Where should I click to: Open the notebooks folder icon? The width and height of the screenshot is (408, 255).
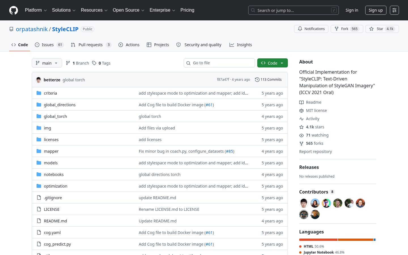pos(39,175)
